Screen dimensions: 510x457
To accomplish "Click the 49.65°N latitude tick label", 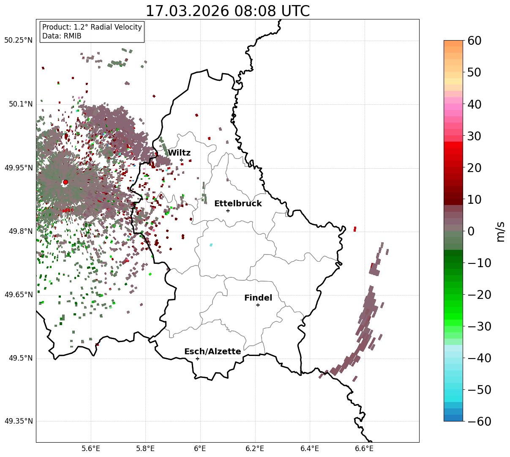I will [18, 295].
